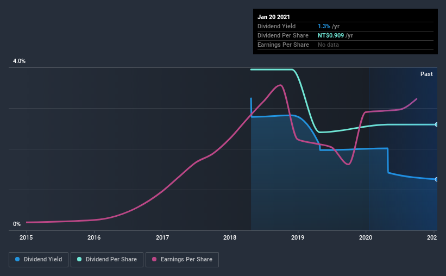Click the 4.0% y-axis label
Screen dimensions: 446x276
point(19,61)
